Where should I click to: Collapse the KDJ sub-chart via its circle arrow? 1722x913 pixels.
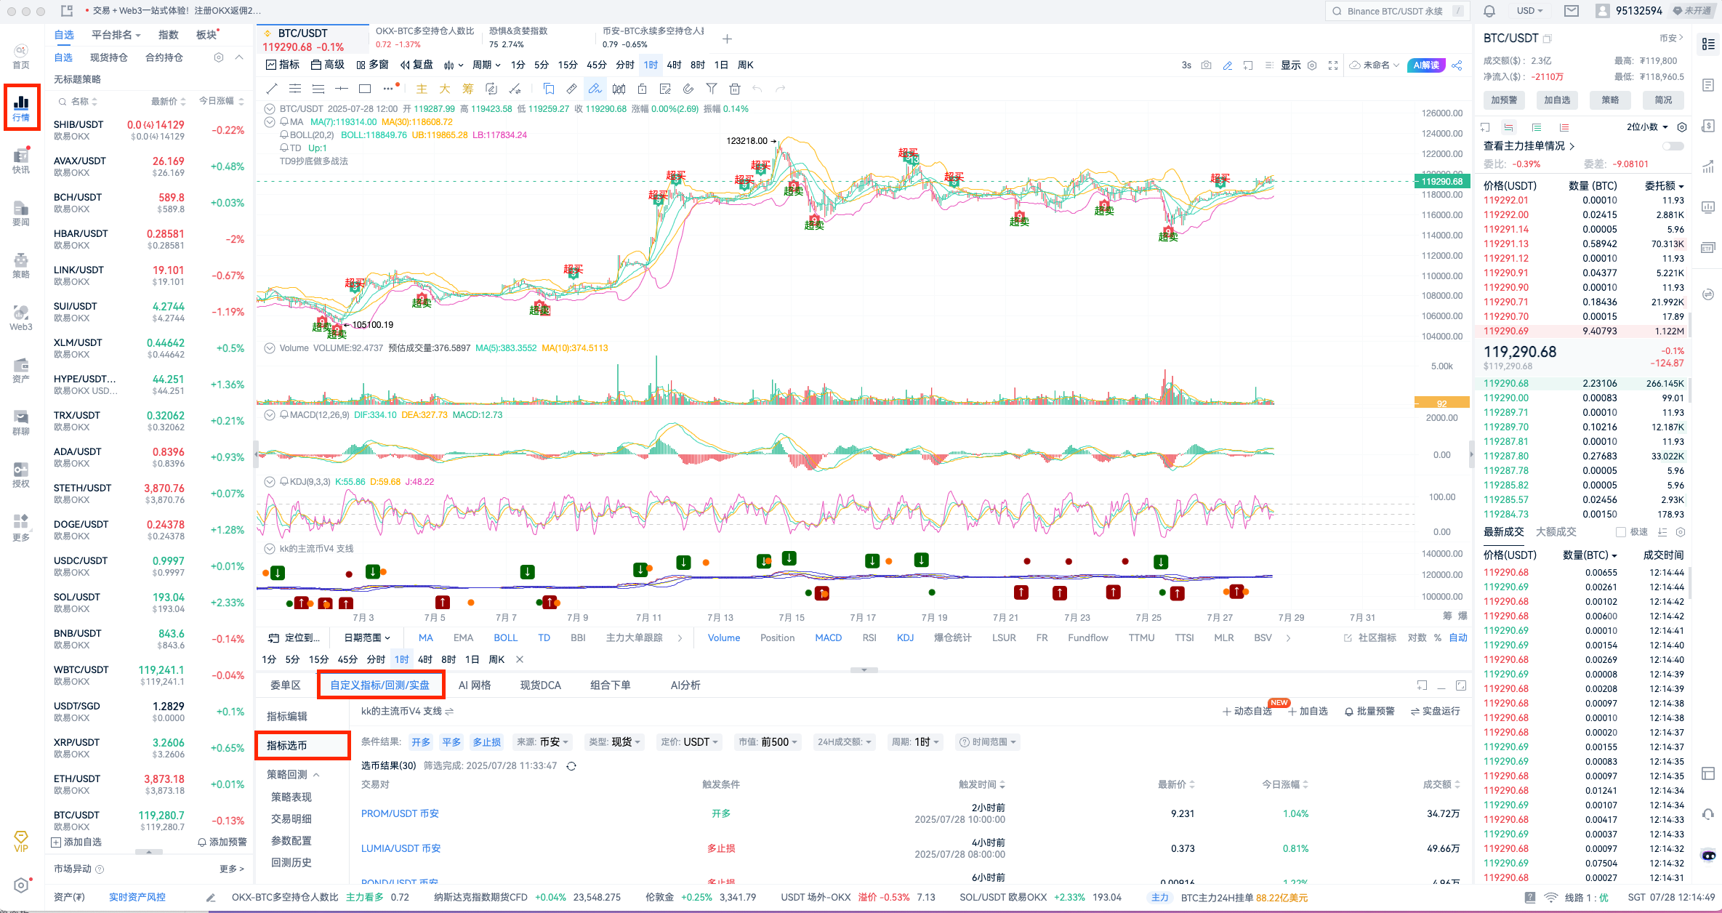pos(270,482)
